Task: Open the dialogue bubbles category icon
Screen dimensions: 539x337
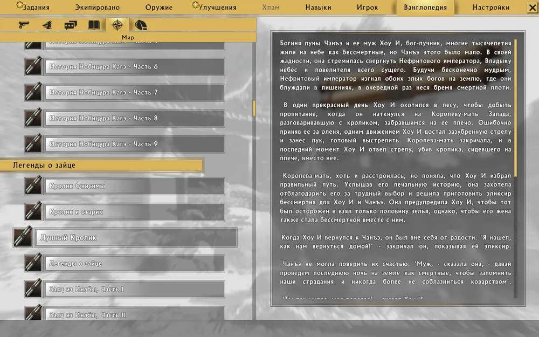Action: click(71, 25)
